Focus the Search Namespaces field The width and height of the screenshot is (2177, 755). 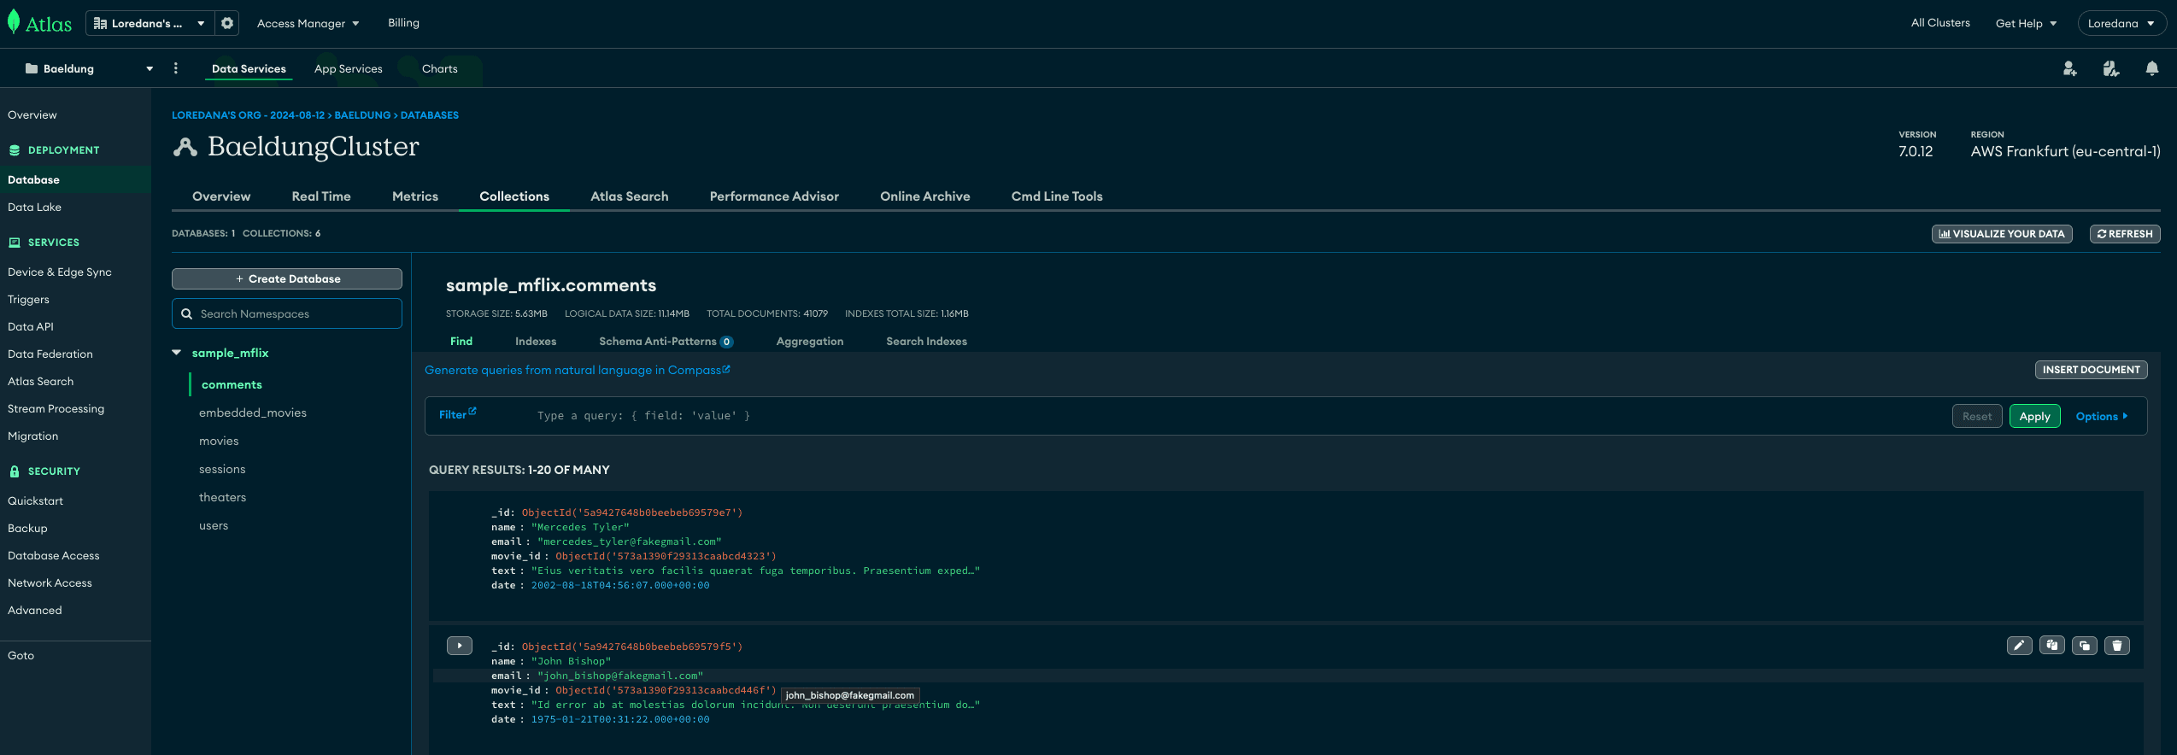287,313
